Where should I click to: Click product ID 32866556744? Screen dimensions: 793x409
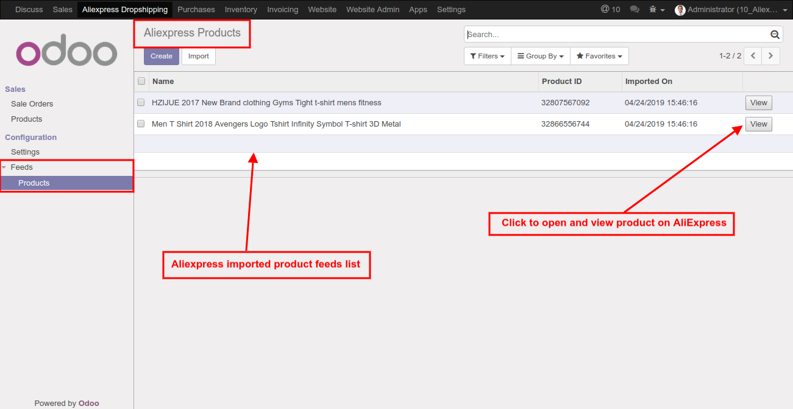[x=566, y=124]
